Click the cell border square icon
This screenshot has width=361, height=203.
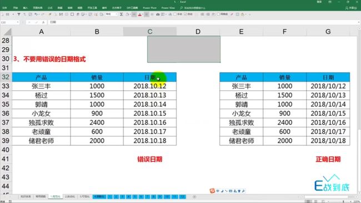point(72,14)
